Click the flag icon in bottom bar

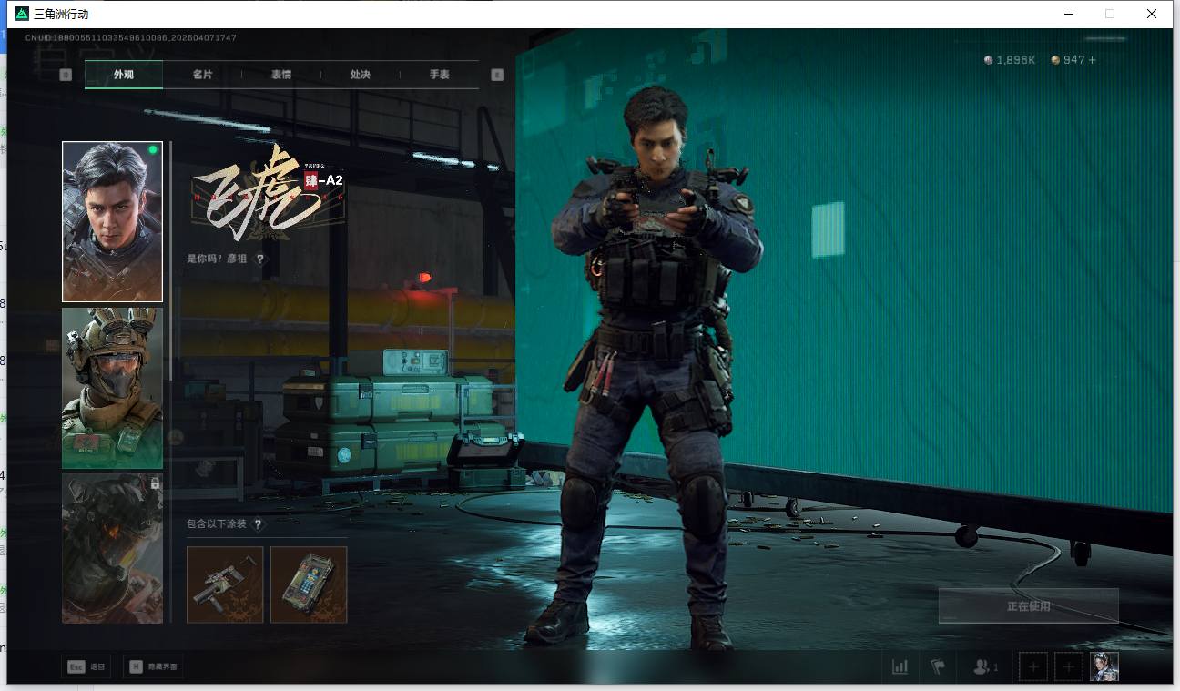(938, 667)
